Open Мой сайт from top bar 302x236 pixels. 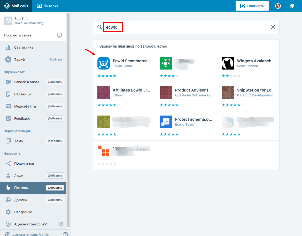tap(16, 6)
